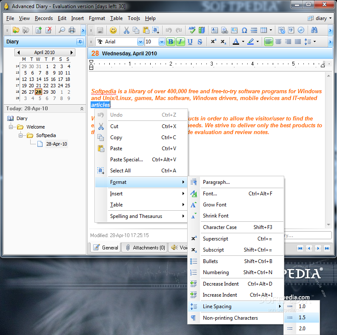Image resolution: width=337 pixels, height=335 pixels.
Task: Open the search magnifier tool
Action: point(62,30)
